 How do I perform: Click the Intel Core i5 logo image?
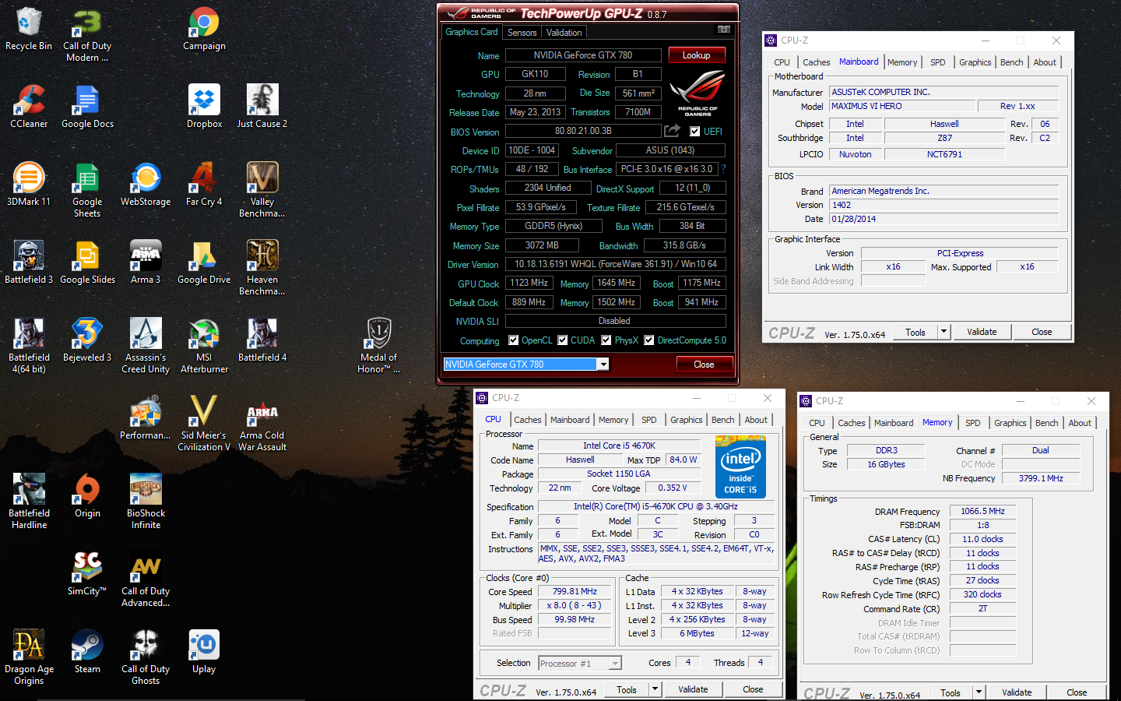point(740,467)
